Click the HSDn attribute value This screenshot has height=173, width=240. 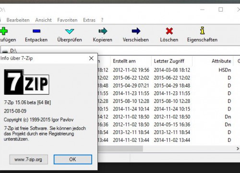[x=225, y=70]
